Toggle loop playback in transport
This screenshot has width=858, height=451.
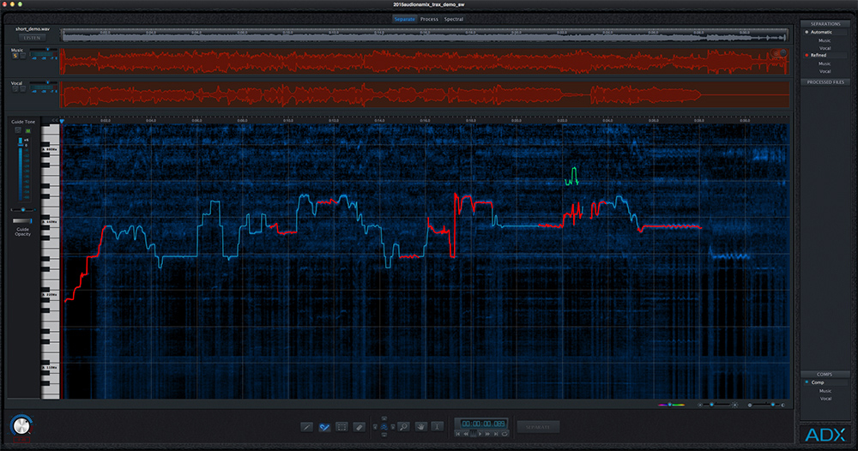click(503, 434)
